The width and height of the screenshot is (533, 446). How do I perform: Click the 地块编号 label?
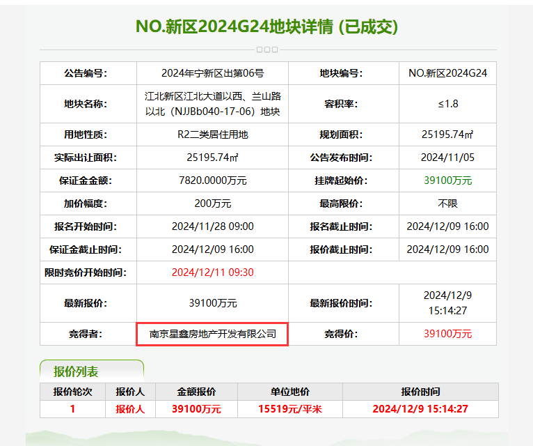(341, 73)
